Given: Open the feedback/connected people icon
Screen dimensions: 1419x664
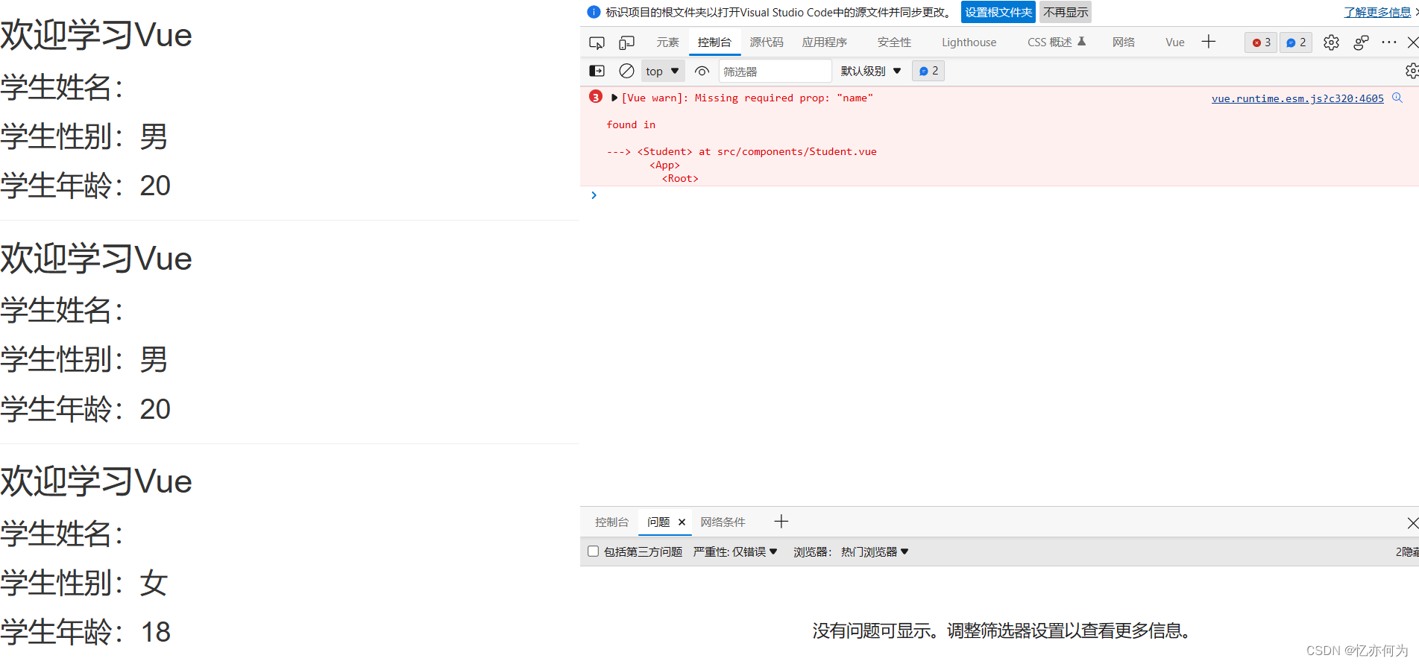Looking at the screenshot, I should pos(1361,42).
